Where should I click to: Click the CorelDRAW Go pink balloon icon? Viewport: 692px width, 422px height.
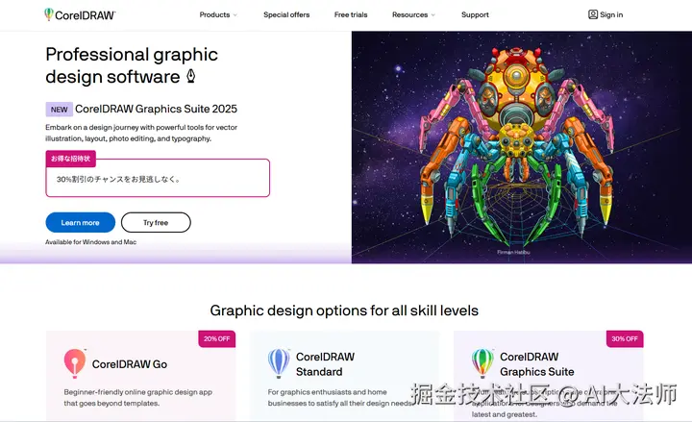(75, 363)
